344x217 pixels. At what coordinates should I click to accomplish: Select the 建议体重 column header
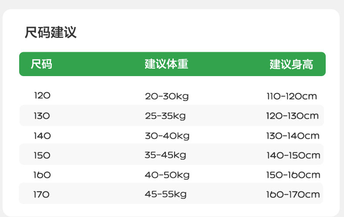pyautogui.click(x=166, y=64)
